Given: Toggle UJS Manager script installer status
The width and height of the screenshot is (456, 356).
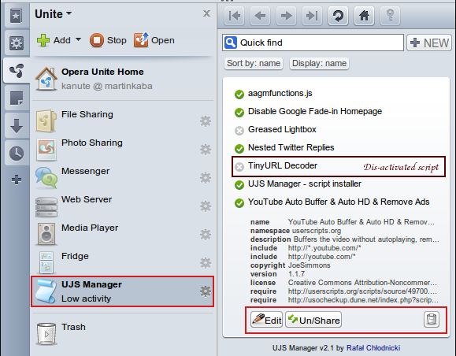Looking at the screenshot, I should coord(239,185).
